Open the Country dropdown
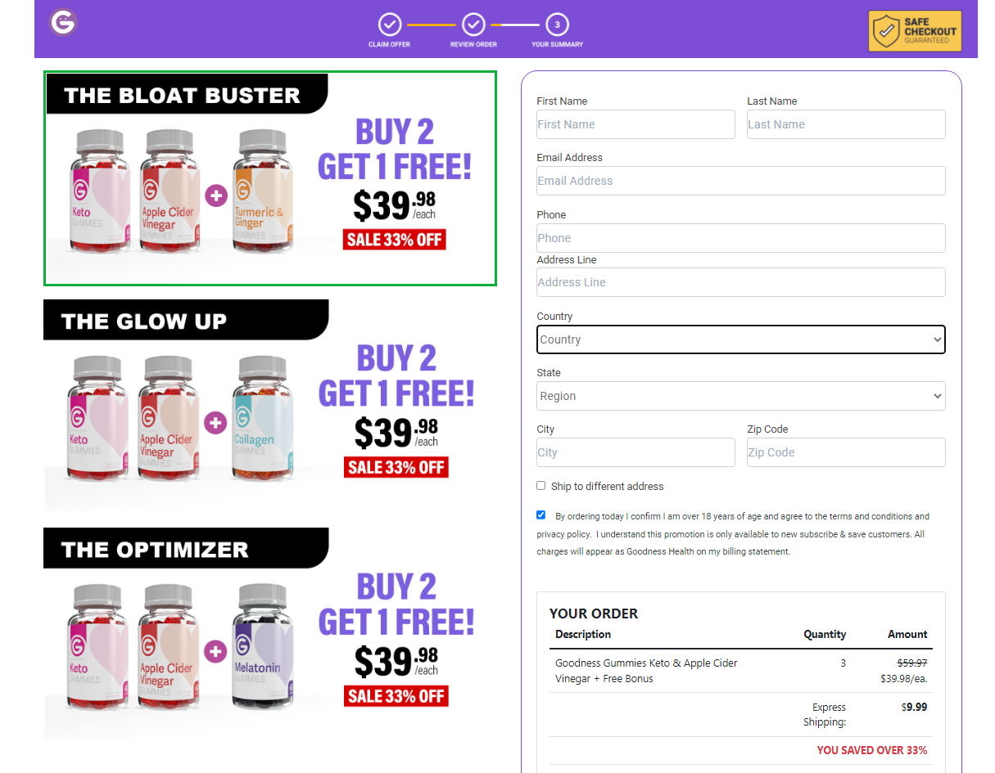 pyautogui.click(x=740, y=339)
